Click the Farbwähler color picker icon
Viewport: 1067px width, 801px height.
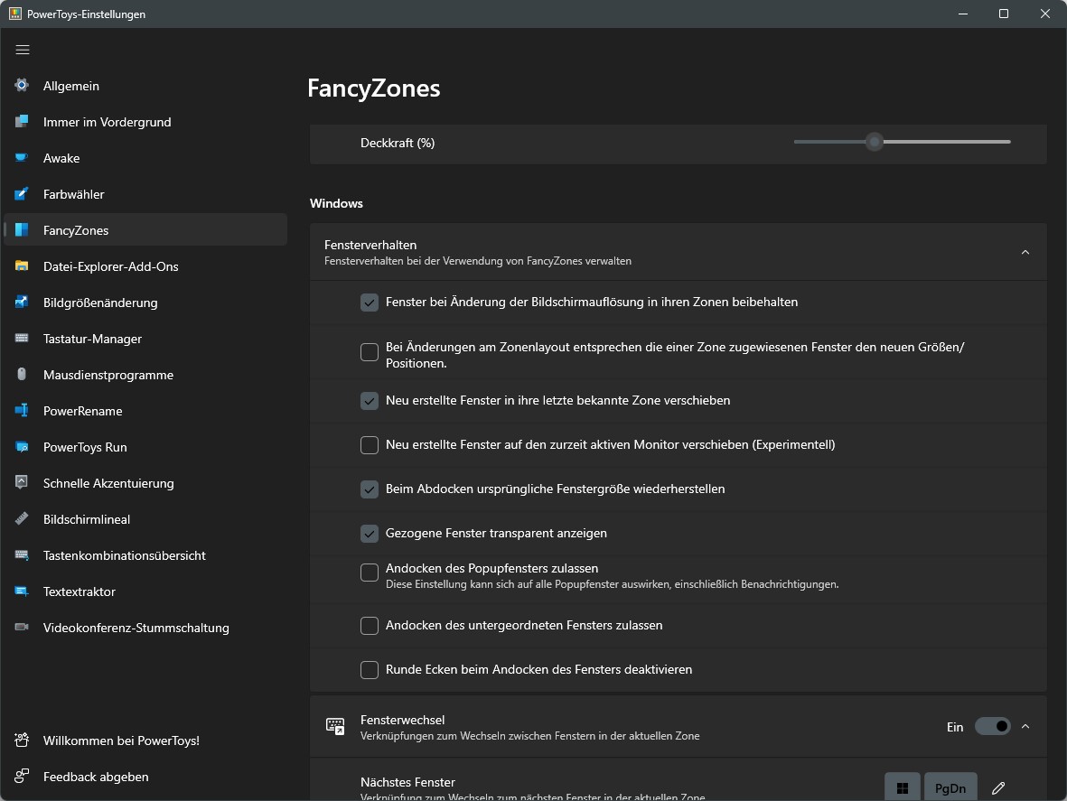(23, 194)
